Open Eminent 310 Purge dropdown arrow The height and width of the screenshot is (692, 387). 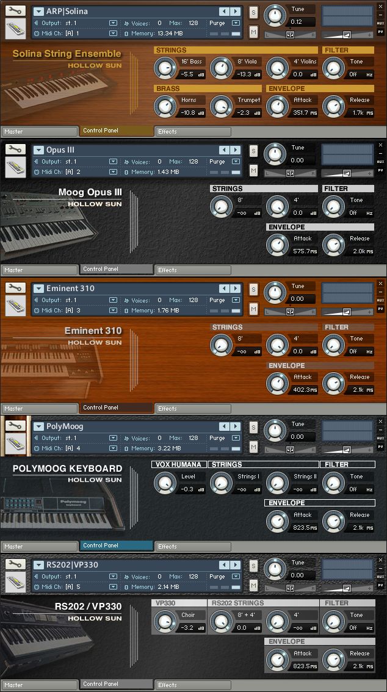tap(236, 300)
